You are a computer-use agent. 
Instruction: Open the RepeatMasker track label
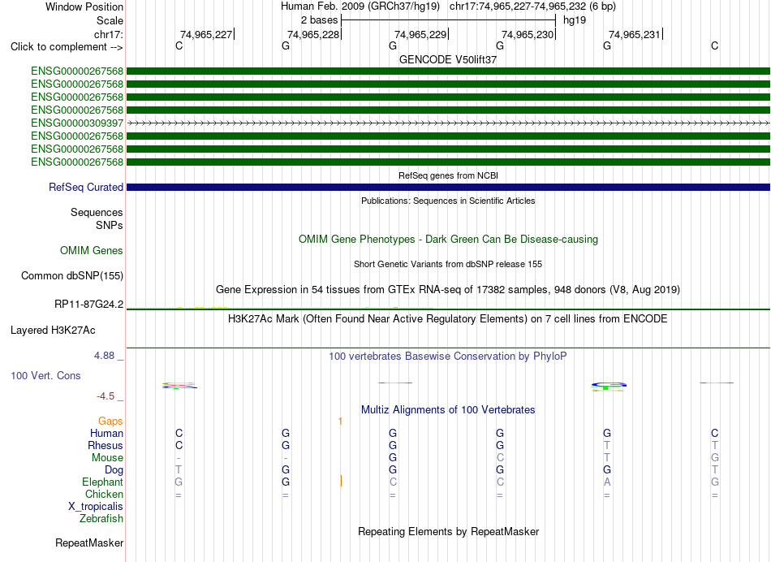[x=89, y=543]
